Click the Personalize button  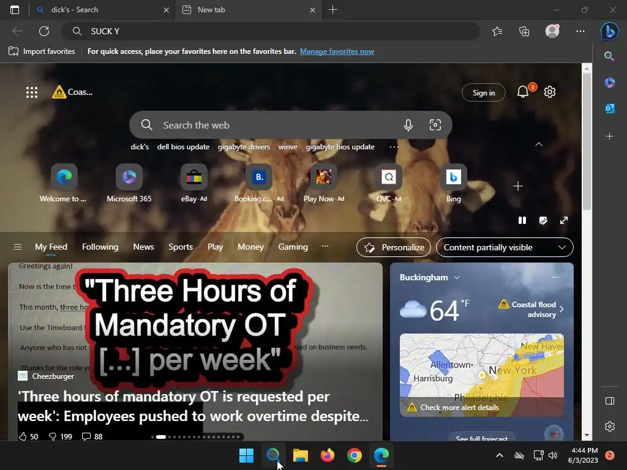click(x=394, y=247)
